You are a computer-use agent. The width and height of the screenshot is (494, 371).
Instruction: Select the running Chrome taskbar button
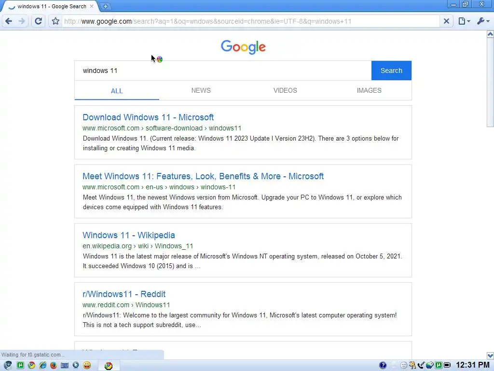pos(109,366)
